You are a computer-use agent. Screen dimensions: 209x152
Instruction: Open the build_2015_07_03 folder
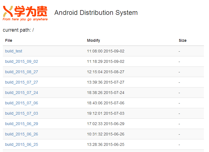pos(22,113)
